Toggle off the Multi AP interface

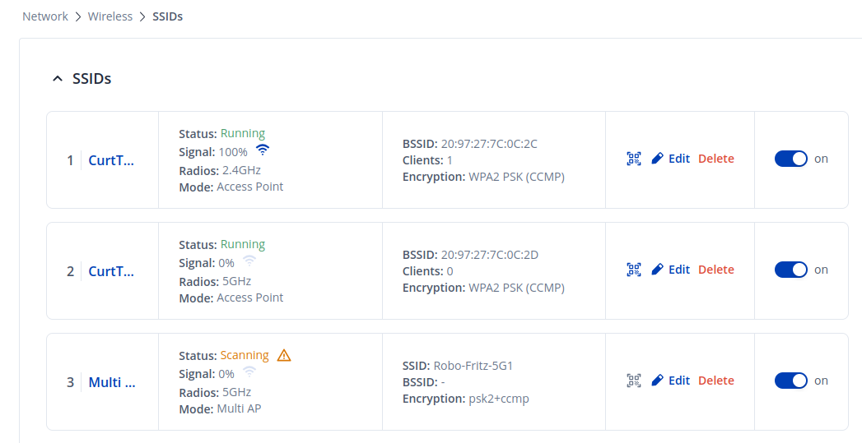(790, 381)
